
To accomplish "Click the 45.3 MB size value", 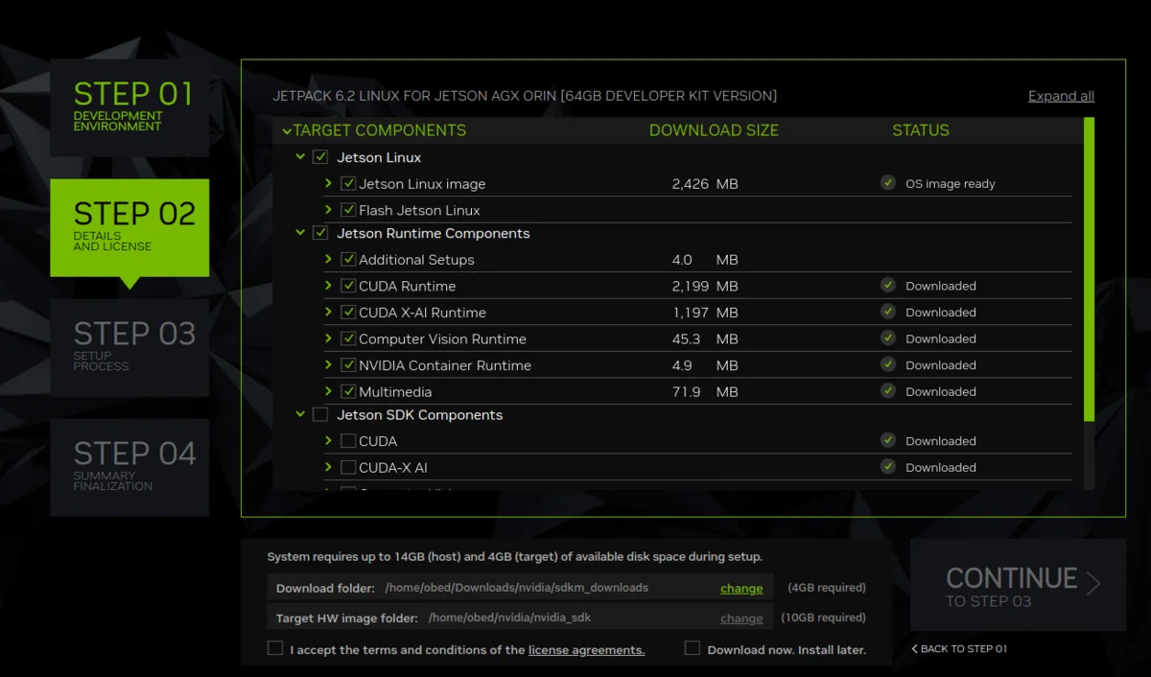I will (705, 338).
